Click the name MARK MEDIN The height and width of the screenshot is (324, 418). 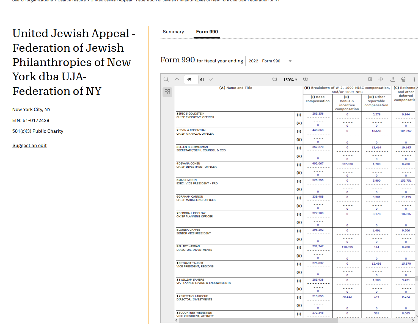coord(188,180)
